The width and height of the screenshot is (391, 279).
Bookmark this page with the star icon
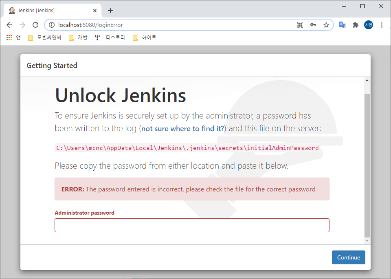click(x=326, y=25)
